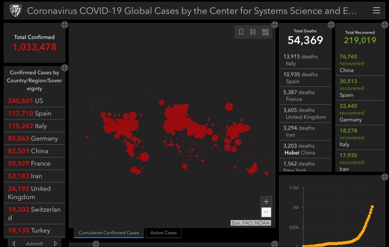The width and height of the screenshot is (389, 247).
Task: Switch to Cumulative Confirmed Cases tab
Action: pyautogui.click(x=108, y=232)
